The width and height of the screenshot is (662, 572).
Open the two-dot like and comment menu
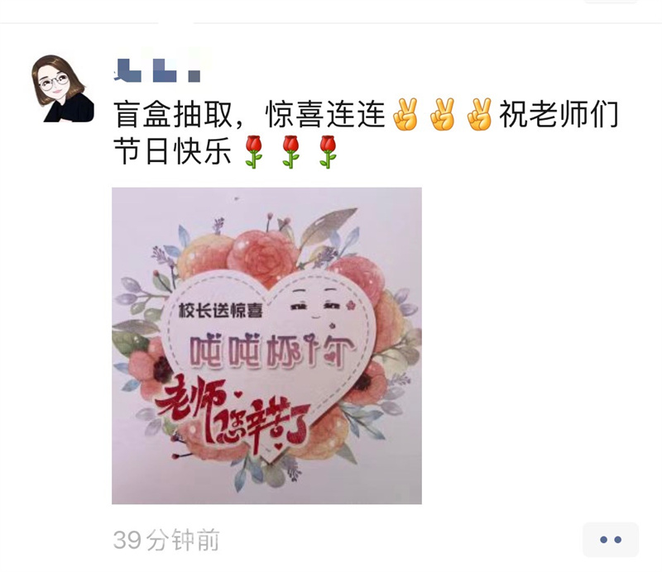(x=611, y=540)
